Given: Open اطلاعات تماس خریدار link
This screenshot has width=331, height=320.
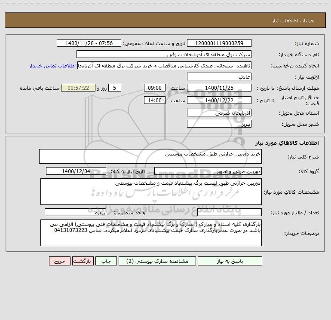Looking at the screenshot, I should coord(52,66).
